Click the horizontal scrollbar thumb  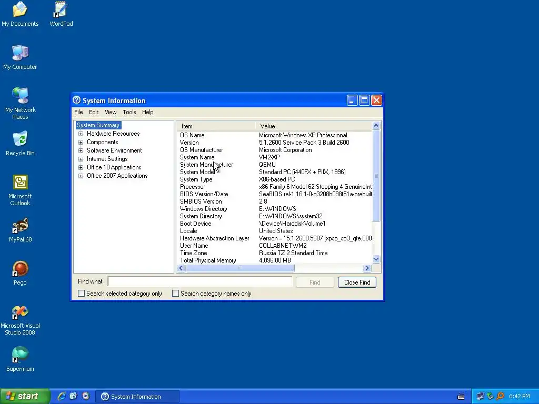click(240, 268)
